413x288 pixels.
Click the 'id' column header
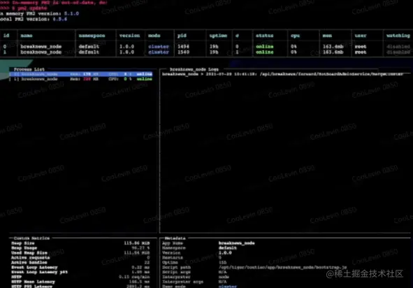(6, 36)
